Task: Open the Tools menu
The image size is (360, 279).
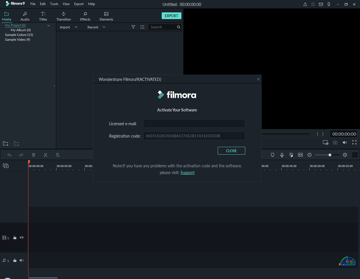Action: (x=54, y=4)
